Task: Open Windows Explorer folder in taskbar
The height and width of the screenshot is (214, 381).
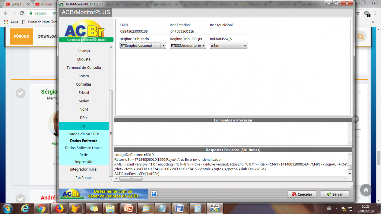Action: coord(110,208)
